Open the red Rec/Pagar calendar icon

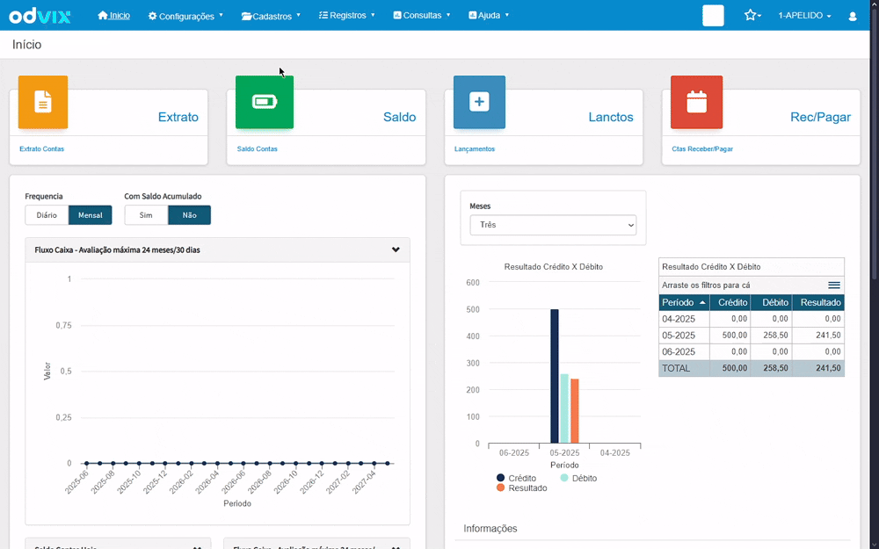pyautogui.click(x=697, y=102)
